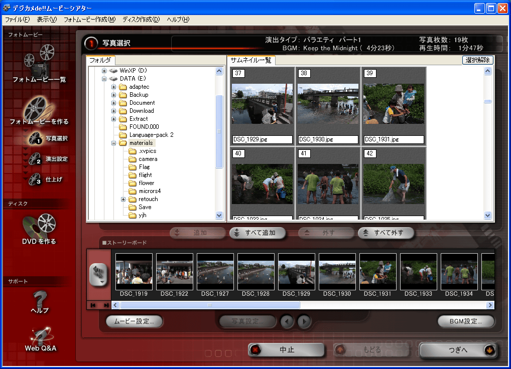Go to step 1 写真選択 icon
This screenshot has width=511, height=369.
tap(35, 138)
